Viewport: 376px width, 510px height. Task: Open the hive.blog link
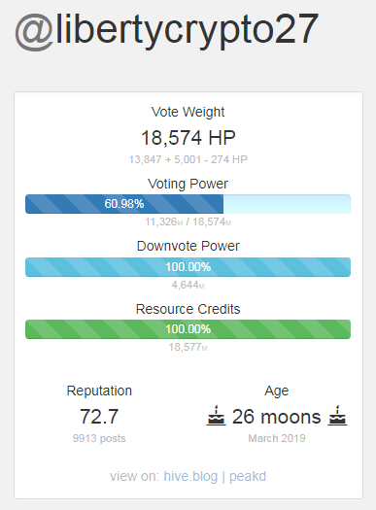pos(190,476)
